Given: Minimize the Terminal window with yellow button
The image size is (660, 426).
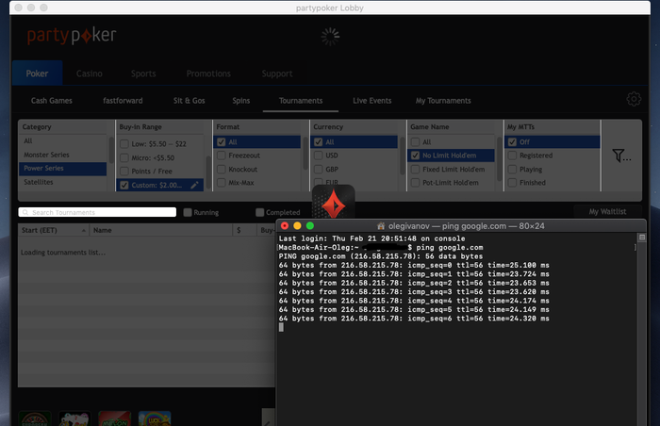Looking at the screenshot, I should (297, 226).
